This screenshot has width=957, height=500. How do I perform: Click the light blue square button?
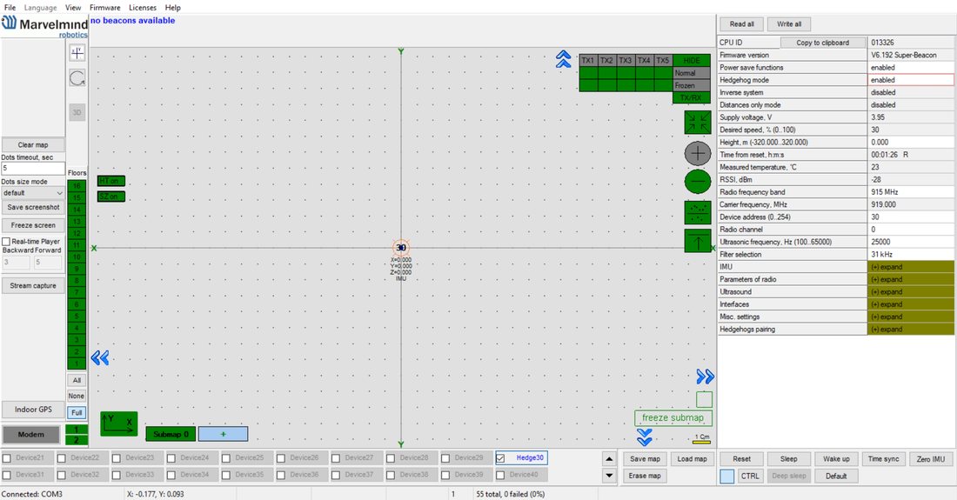pos(727,477)
